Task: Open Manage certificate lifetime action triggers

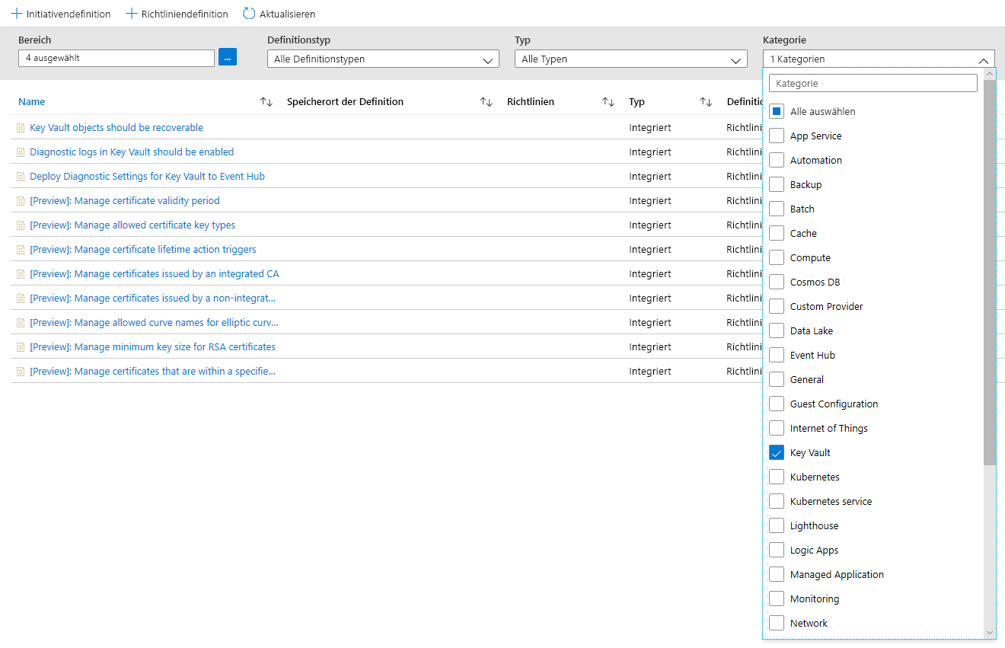Action: pyautogui.click(x=143, y=250)
